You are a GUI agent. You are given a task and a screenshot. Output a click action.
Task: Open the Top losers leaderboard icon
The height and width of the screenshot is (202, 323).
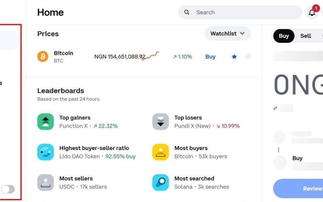[x=160, y=122]
